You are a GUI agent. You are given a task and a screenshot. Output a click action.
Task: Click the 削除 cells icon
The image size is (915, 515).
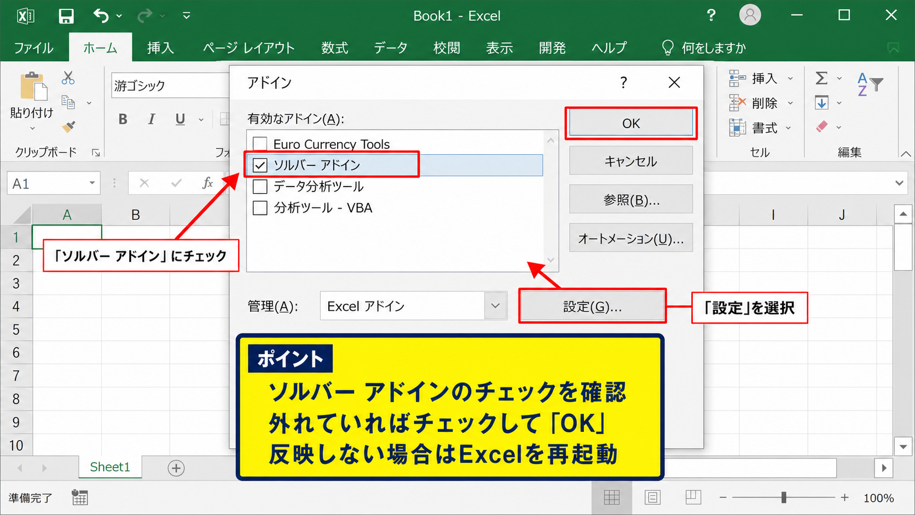tap(737, 102)
